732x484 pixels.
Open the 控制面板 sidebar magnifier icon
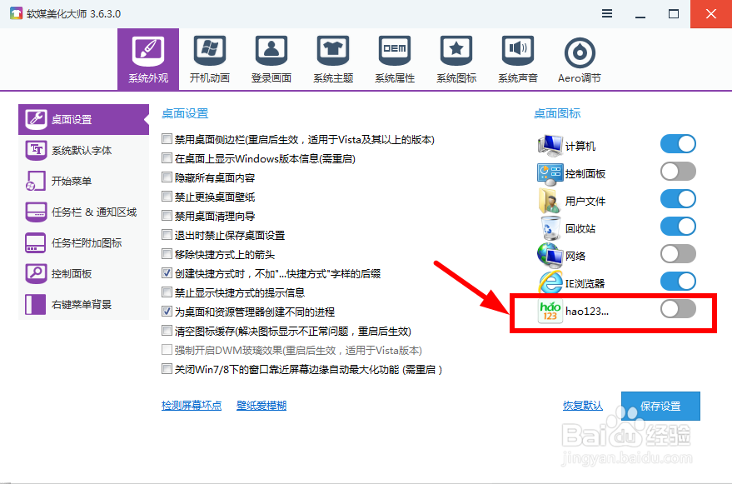37,272
